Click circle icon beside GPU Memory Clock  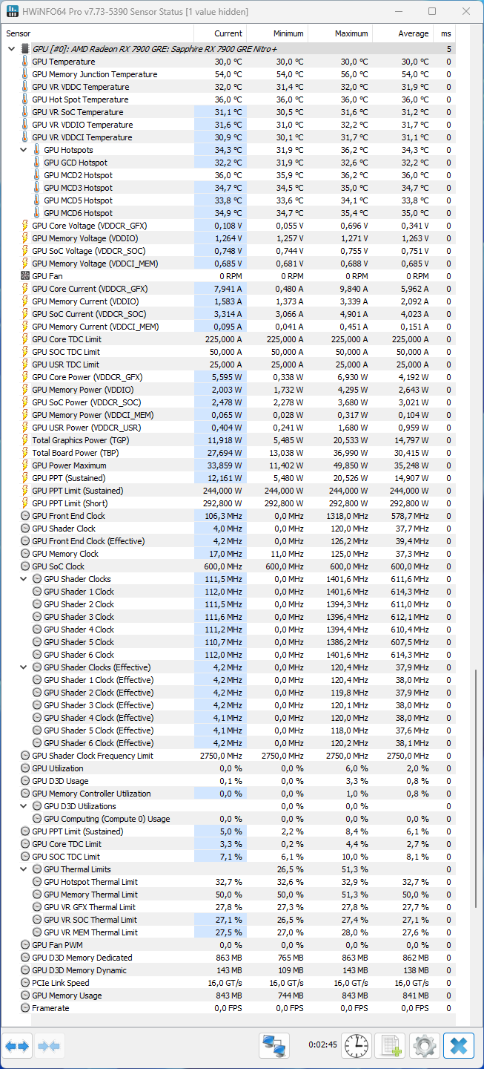tap(25, 554)
